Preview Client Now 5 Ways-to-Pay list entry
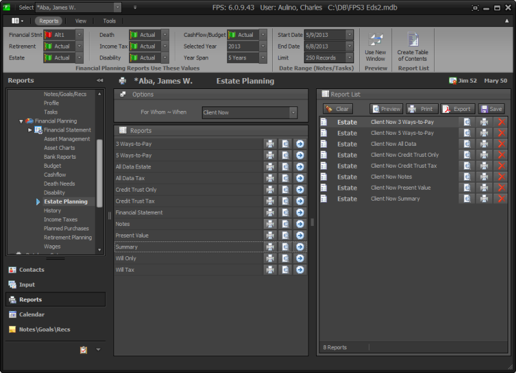 467,133
